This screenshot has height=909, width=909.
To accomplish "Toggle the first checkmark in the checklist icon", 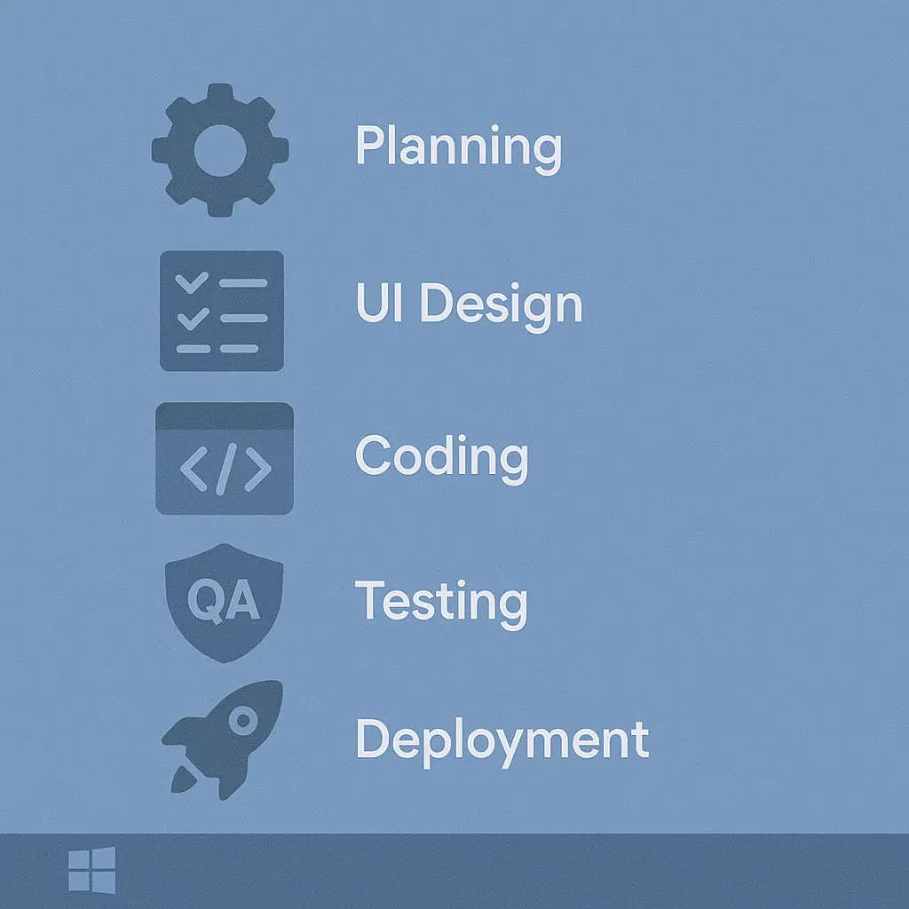I will click(192, 284).
